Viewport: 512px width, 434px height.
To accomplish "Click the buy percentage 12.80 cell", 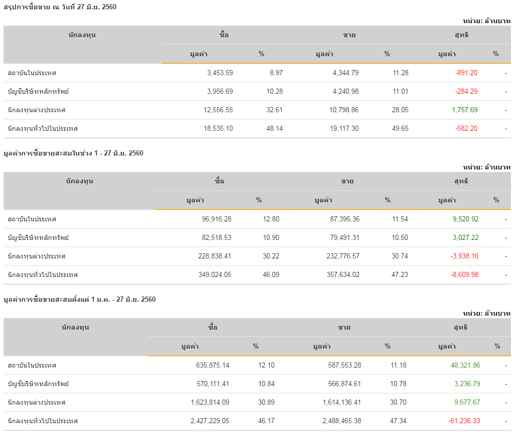I will click(271, 219).
